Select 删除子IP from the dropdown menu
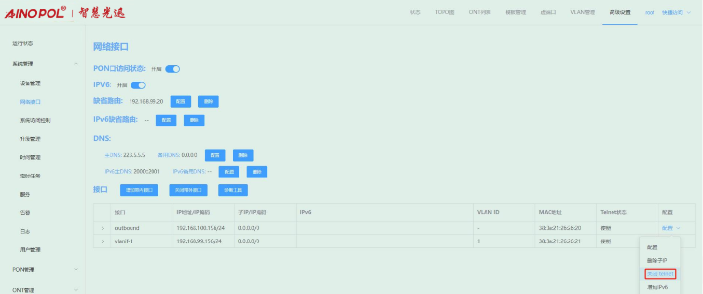Viewport: 703px width, 294px height. (657, 260)
